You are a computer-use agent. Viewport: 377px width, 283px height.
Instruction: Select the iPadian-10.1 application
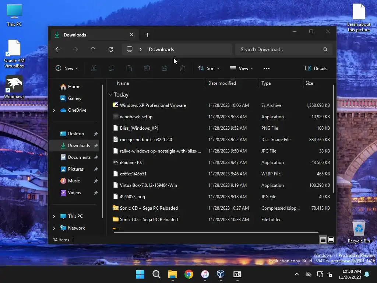coord(221,163)
